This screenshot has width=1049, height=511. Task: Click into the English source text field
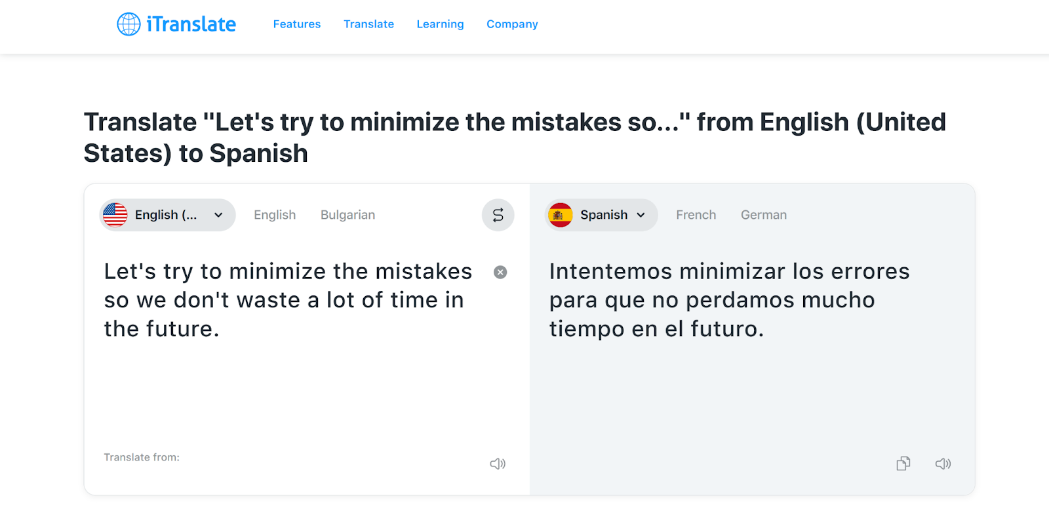tap(288, 300)
